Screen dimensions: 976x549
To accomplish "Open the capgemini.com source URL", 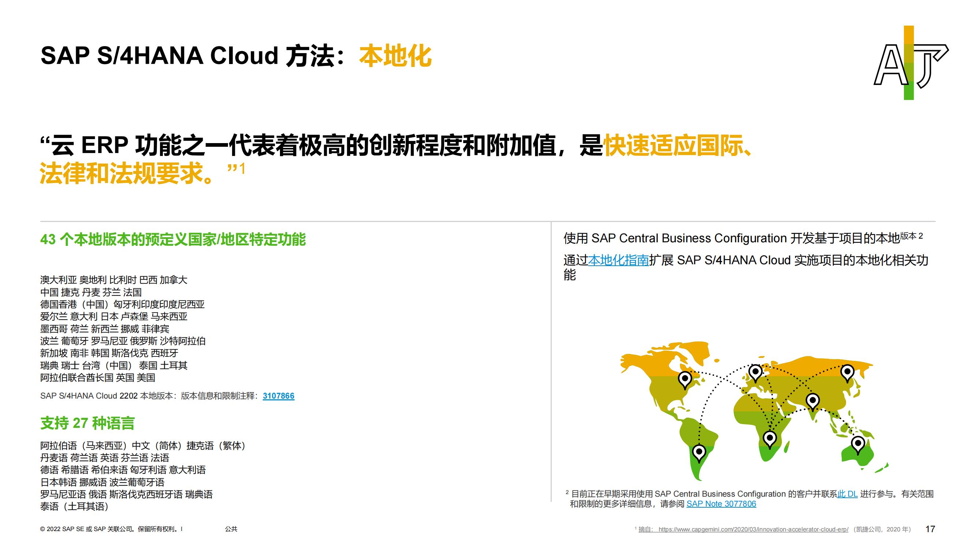I will [x=753, y=529].
